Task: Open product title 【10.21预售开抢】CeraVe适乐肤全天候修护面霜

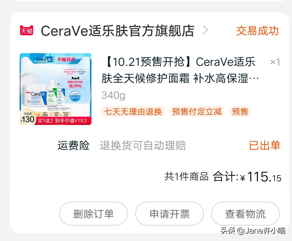Action: (x=180, y=70)
